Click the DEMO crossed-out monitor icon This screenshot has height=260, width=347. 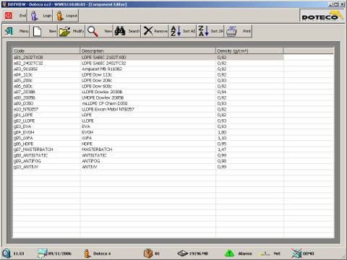pos(296,253)
